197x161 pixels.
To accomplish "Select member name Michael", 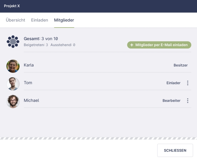I will [x=32, y=100].
